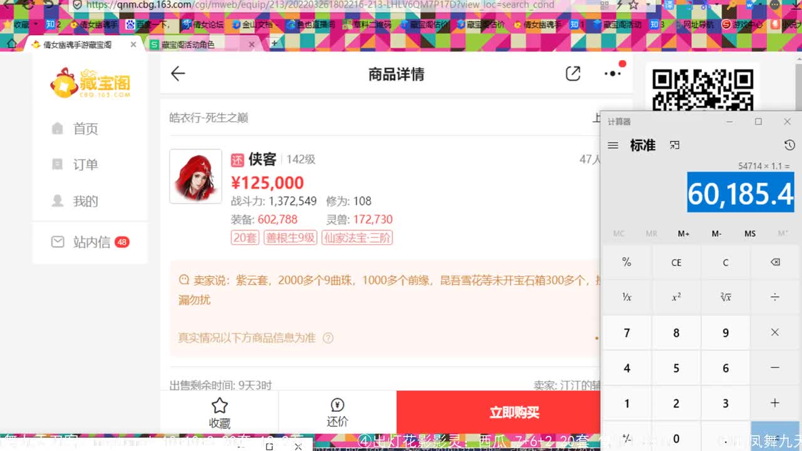Click the calculator 2 key

tap(676, 403)
